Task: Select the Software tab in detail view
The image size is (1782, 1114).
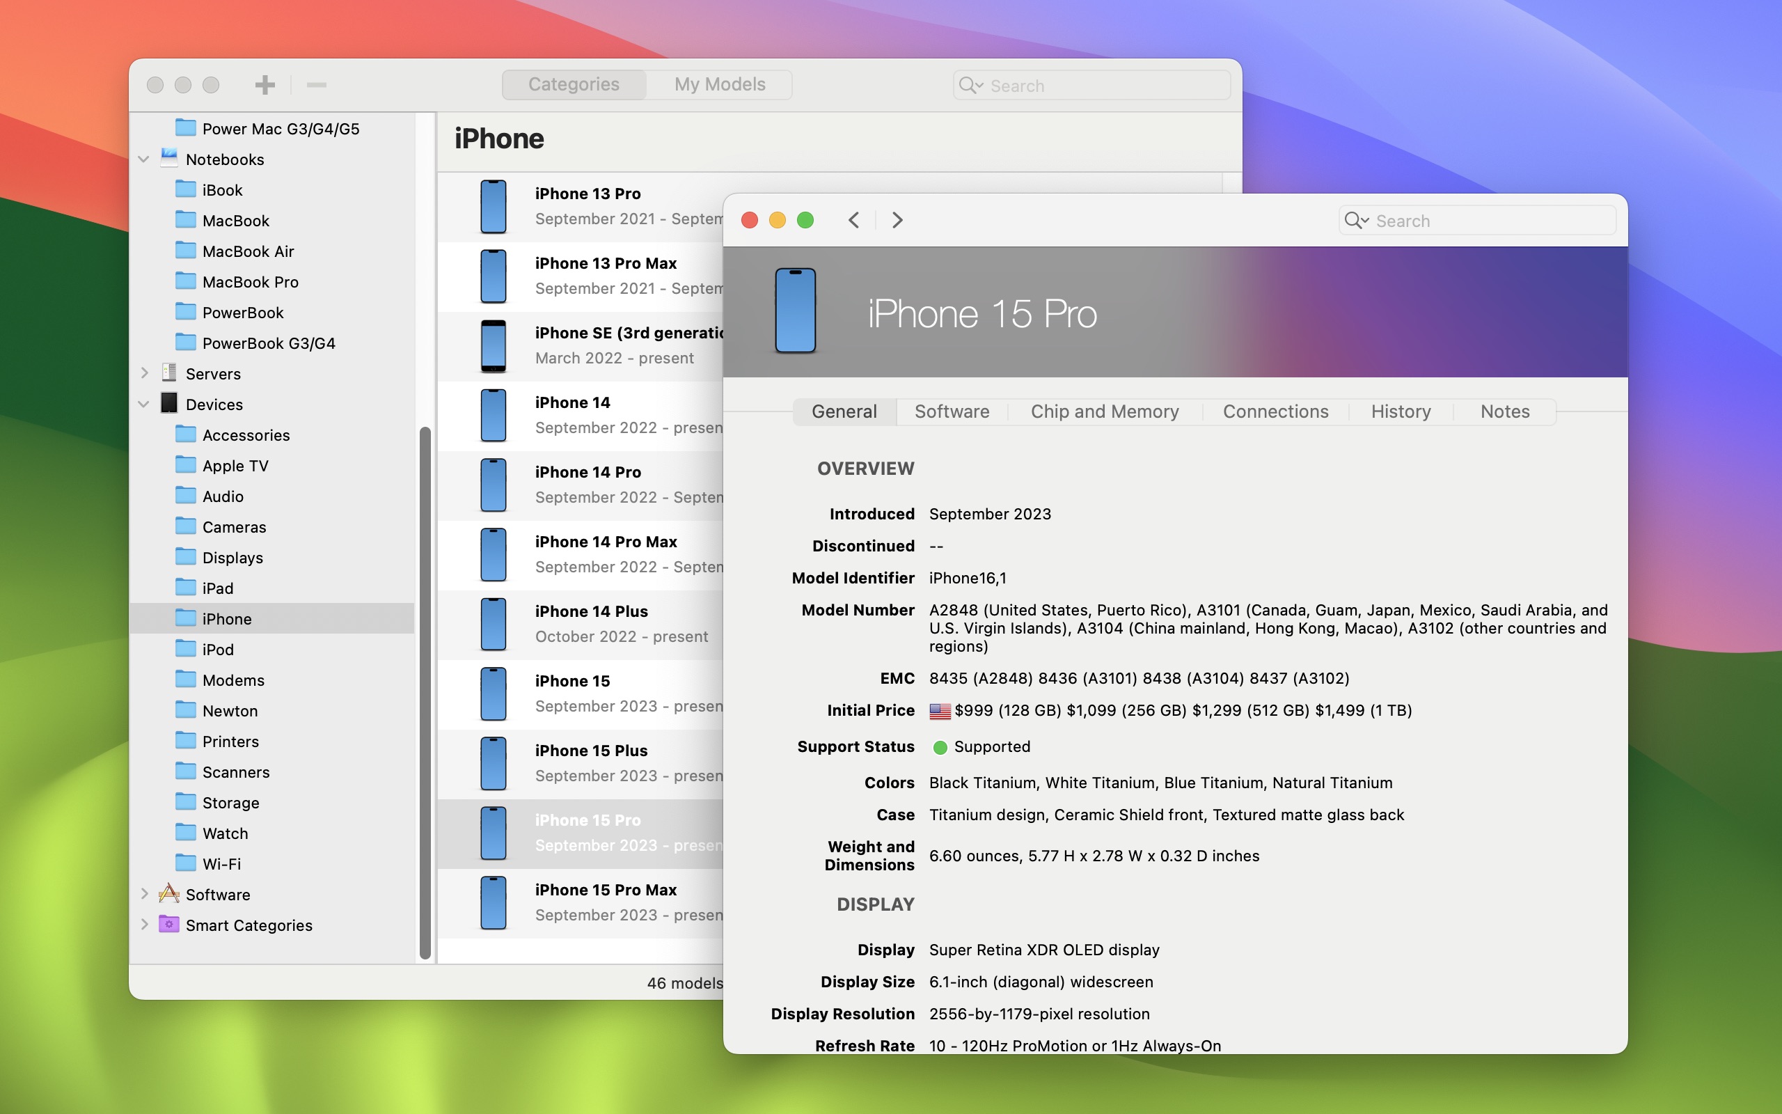Action: pyautogui.click(x=952, y=411)
